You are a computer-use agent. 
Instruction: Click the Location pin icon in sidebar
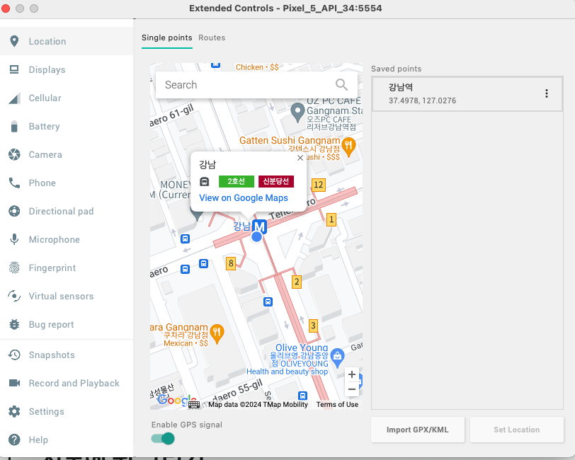click(x=14, y=41)
